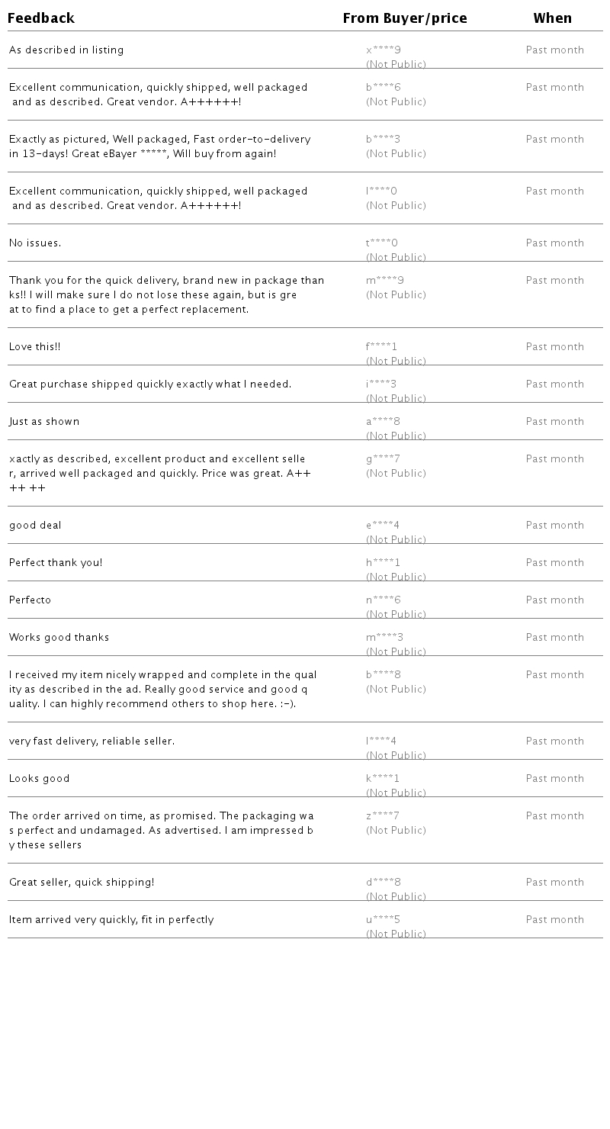
Task: Select 'Great seller, quick shipping!' feedback
Action: [82, 883]
